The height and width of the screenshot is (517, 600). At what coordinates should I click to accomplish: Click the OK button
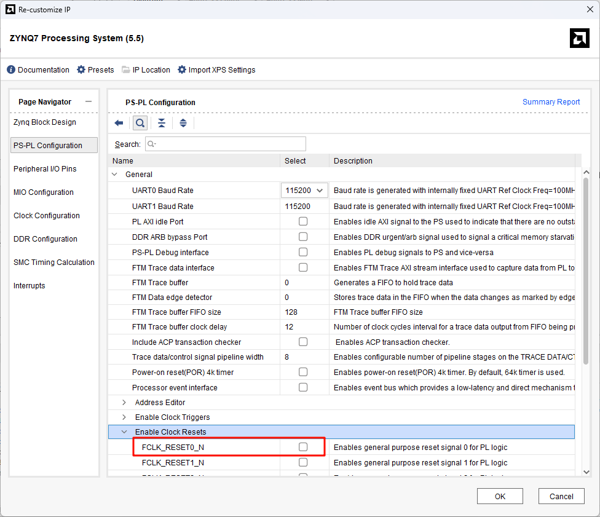[500, 496]
